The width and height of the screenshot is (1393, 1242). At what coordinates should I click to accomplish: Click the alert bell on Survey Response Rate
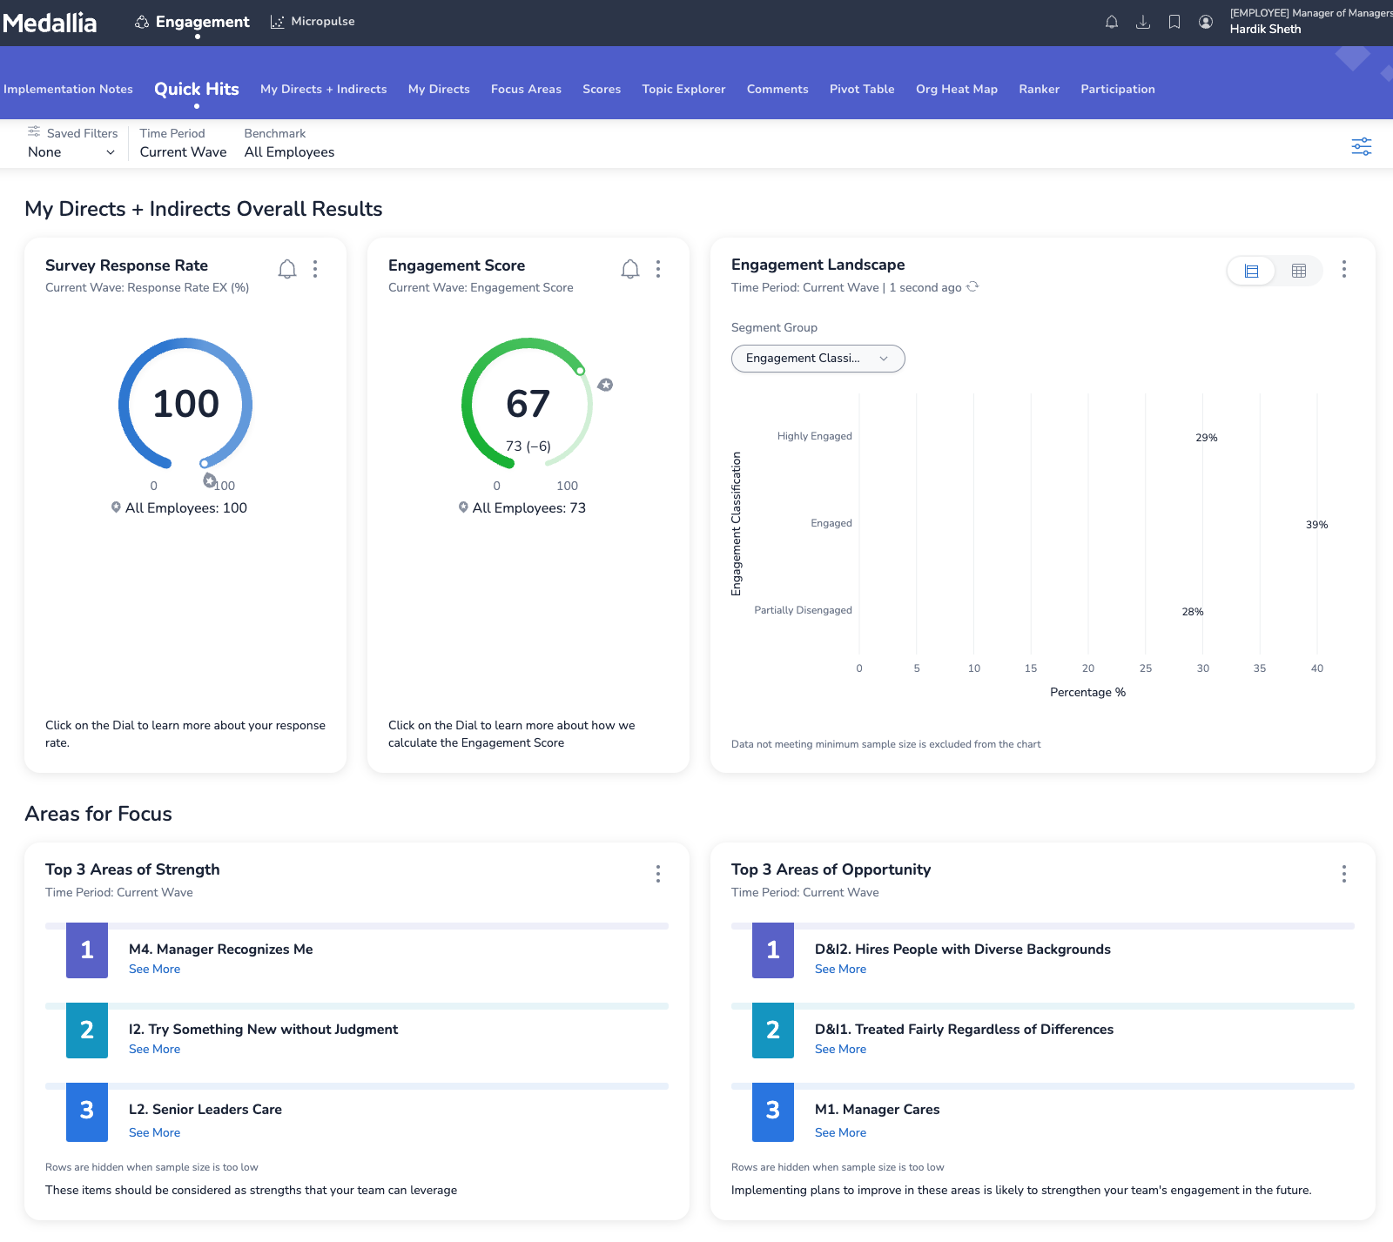[x=287, y=269]
